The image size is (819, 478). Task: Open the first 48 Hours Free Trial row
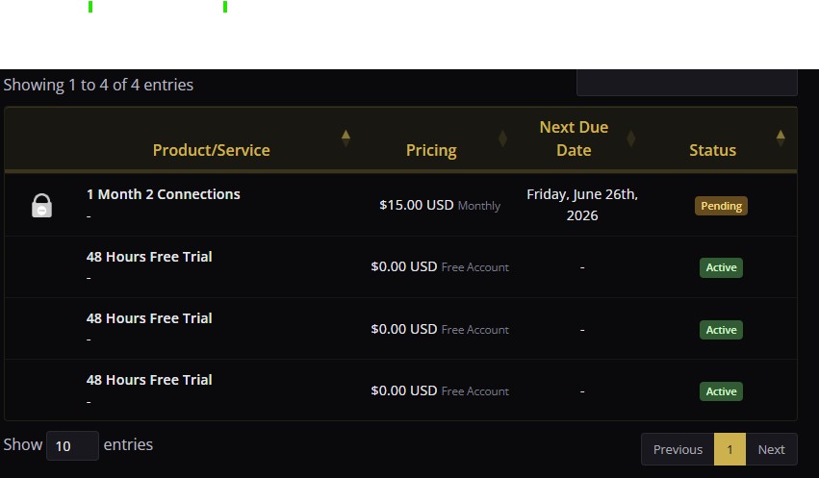tap(400, 267)
